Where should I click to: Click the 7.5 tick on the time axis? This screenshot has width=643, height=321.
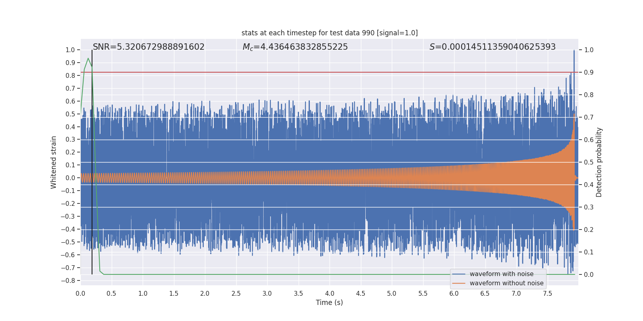(x=547, y=293)
